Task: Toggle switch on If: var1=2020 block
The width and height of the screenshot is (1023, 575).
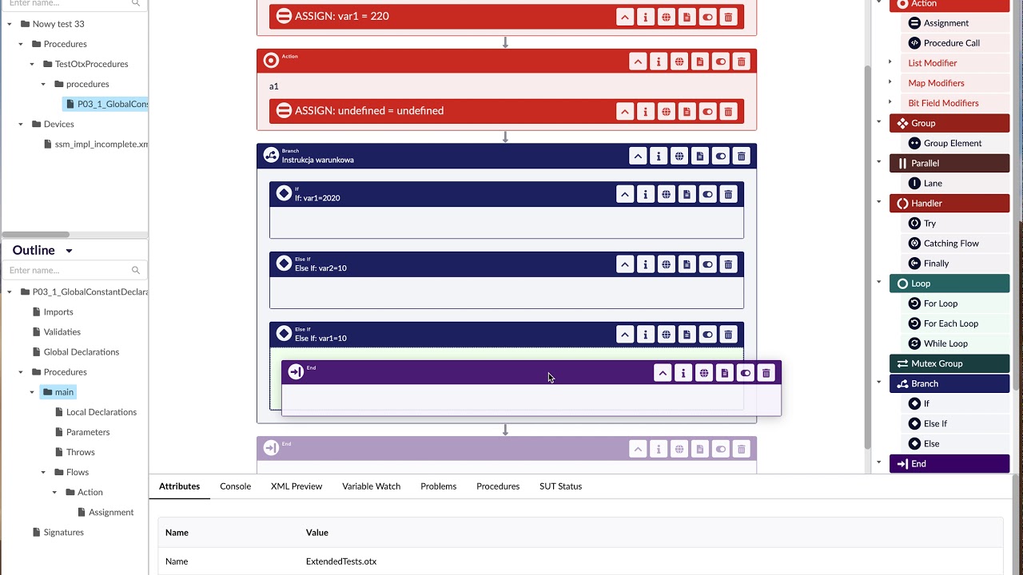Action: [x=707, y=194]
